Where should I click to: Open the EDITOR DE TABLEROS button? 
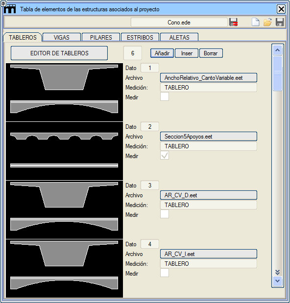[x=59, y=53]
